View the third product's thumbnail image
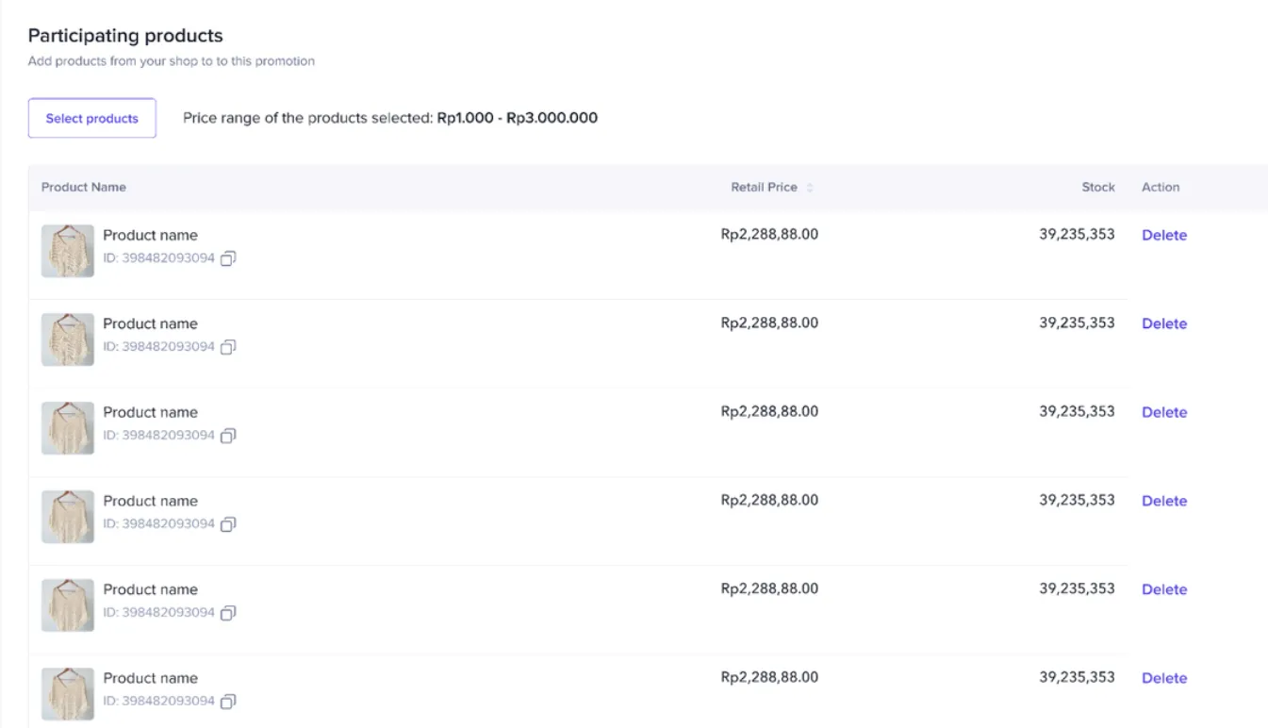Screen dimensions: 1268x728 [x=68, y=428]
